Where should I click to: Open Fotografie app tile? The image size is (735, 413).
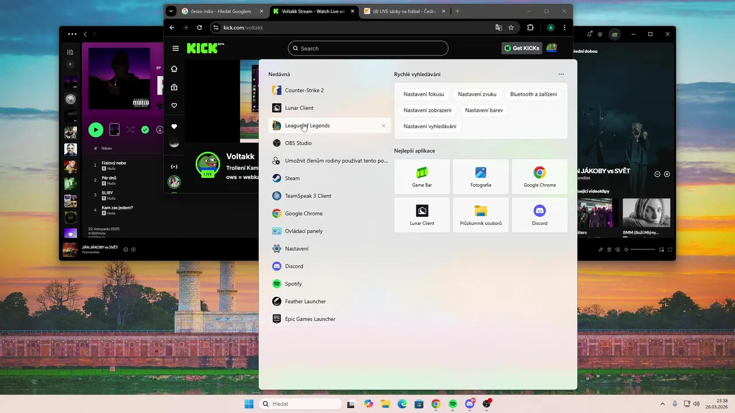pyautogui.click(x=481, y=177)
